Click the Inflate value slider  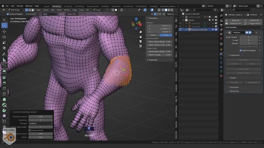click(40, 137)
